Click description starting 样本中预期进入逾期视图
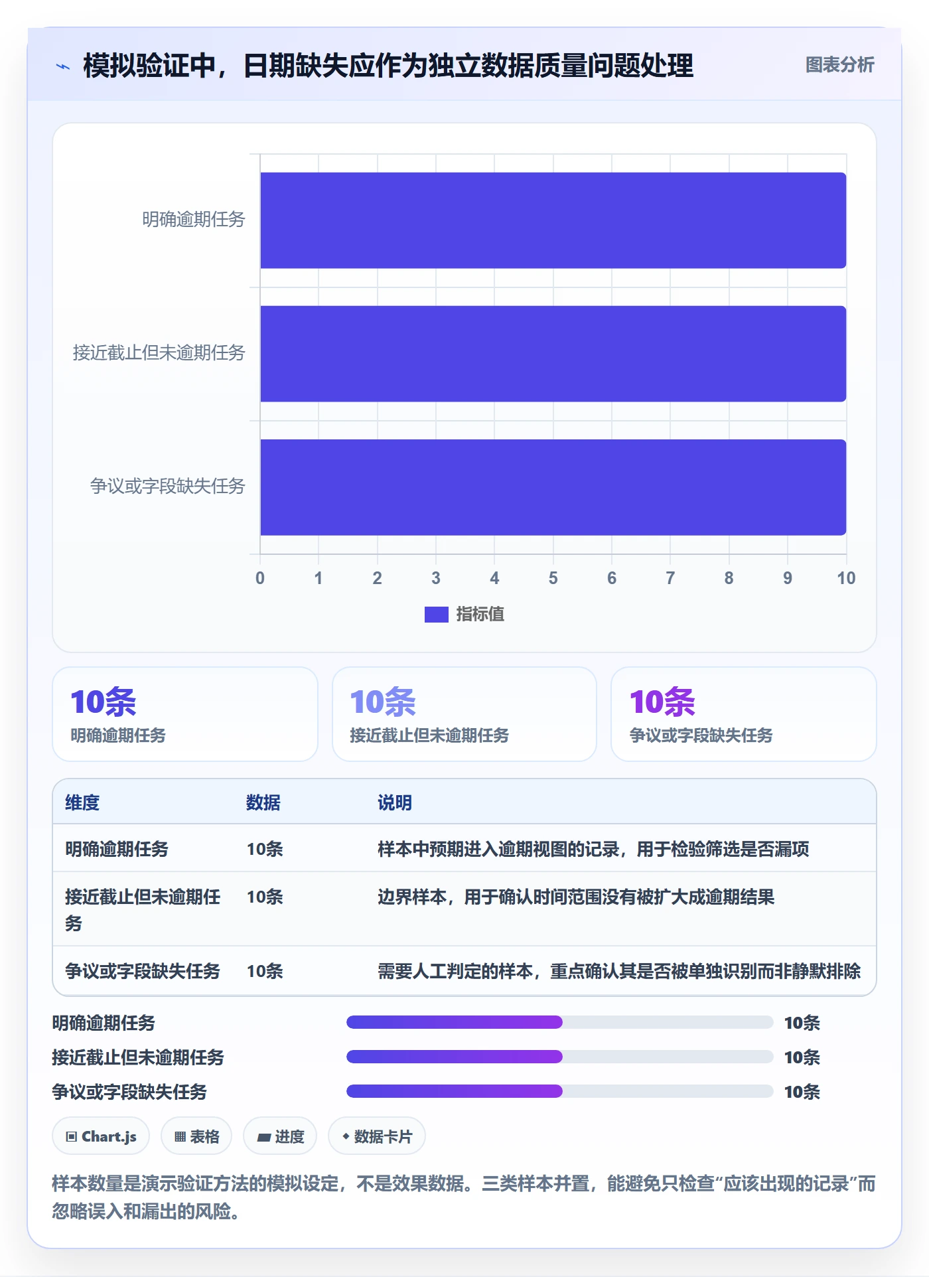Viewport: 929px width, 1277px height. tap(593, 849)
